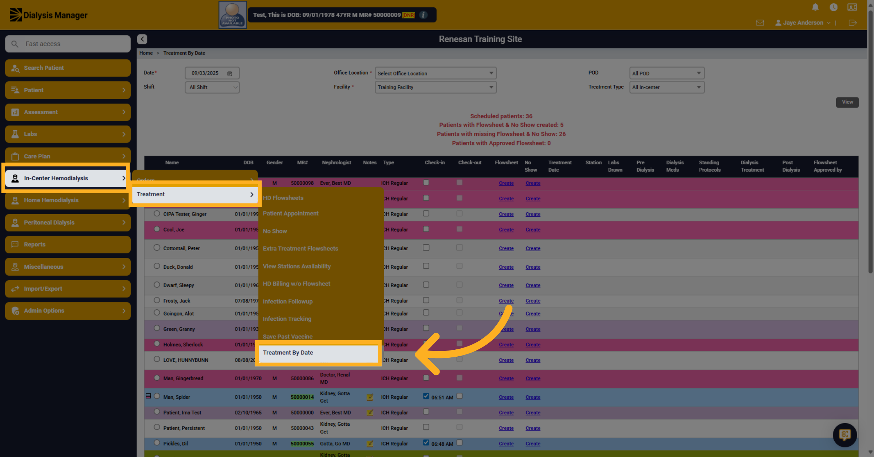
Task: Click Flowsheet Create link for Duck, Donald
Action: [506, 267]
